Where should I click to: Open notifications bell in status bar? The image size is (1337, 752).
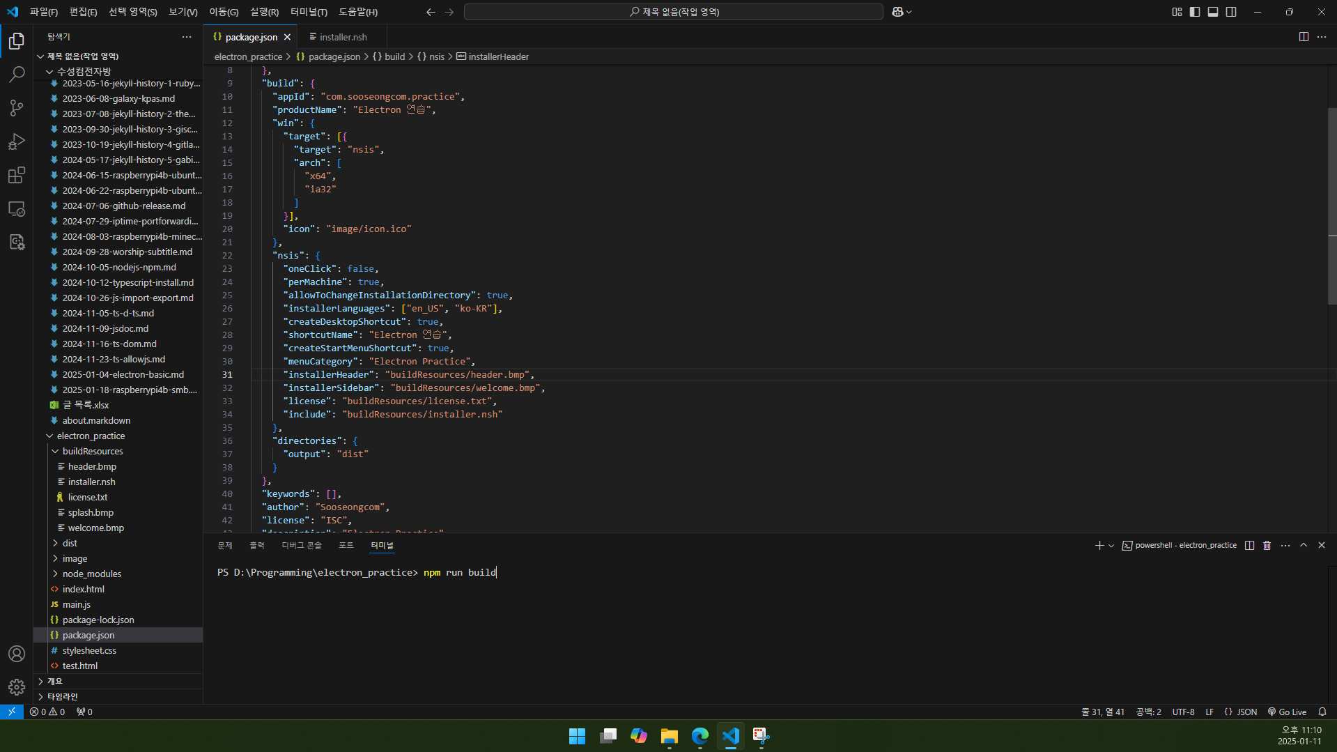click(x=1322, y=712)
